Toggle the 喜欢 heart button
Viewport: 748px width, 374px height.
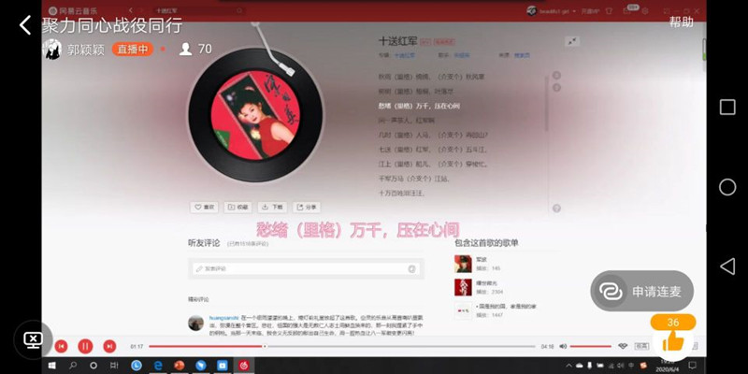tap(205, 207)
